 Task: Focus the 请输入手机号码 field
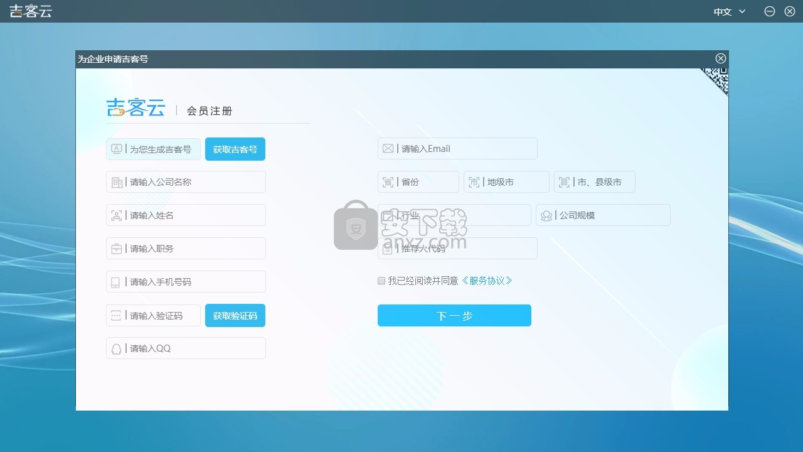point(186,282)
